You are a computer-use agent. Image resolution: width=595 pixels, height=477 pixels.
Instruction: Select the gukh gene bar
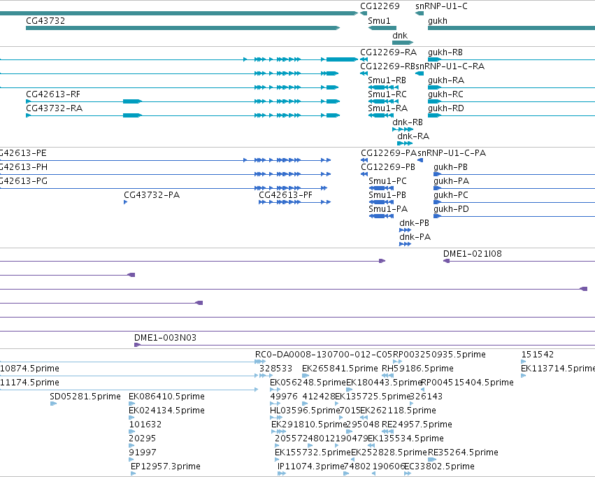click(511, 28)
